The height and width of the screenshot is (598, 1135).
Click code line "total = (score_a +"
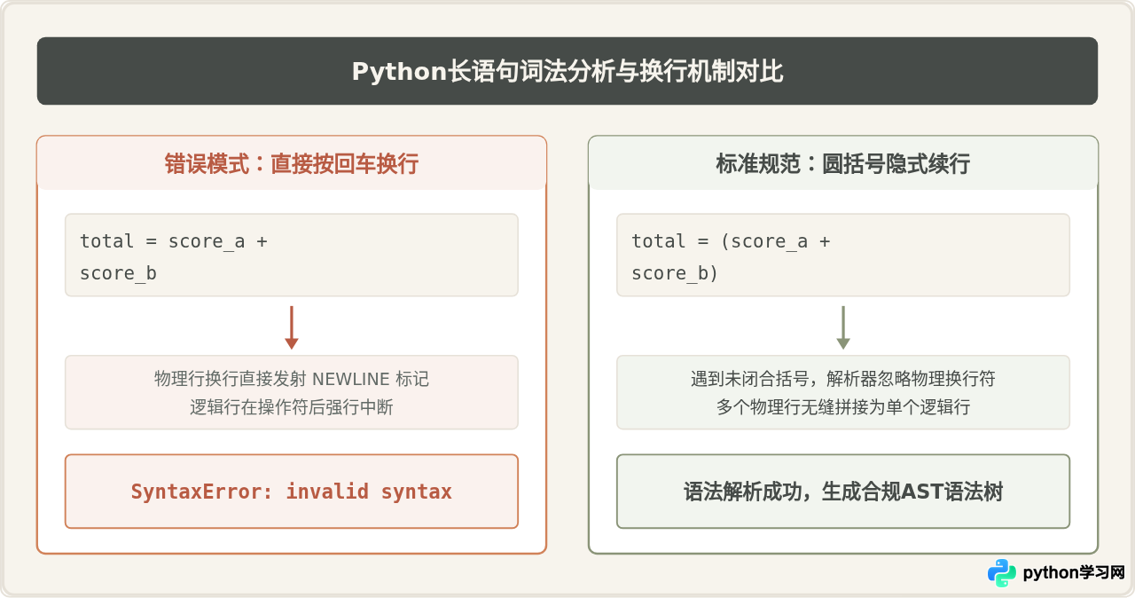click(731, 241)
